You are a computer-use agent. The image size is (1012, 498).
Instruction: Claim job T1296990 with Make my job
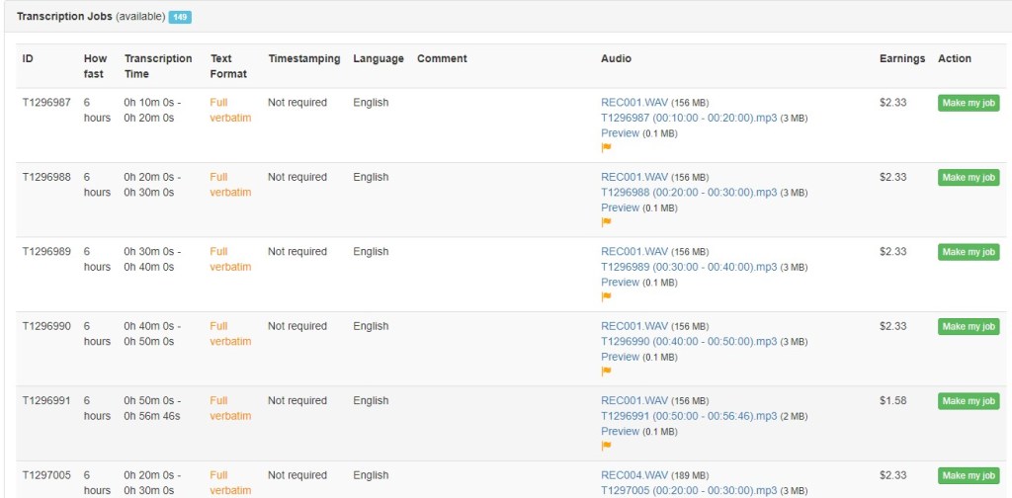pyautogui.click(x=969, y=326)
